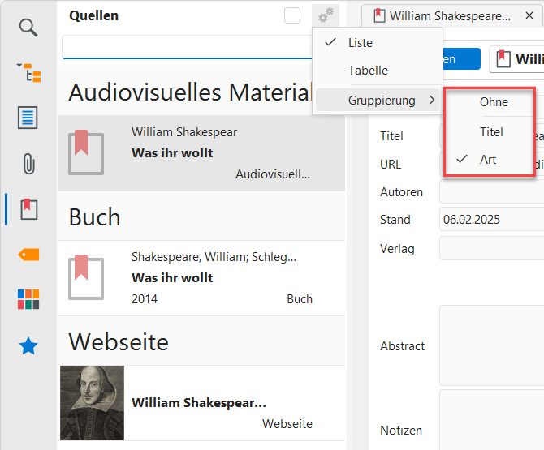Click the gear settings icon in Quellen

(326, 15)
